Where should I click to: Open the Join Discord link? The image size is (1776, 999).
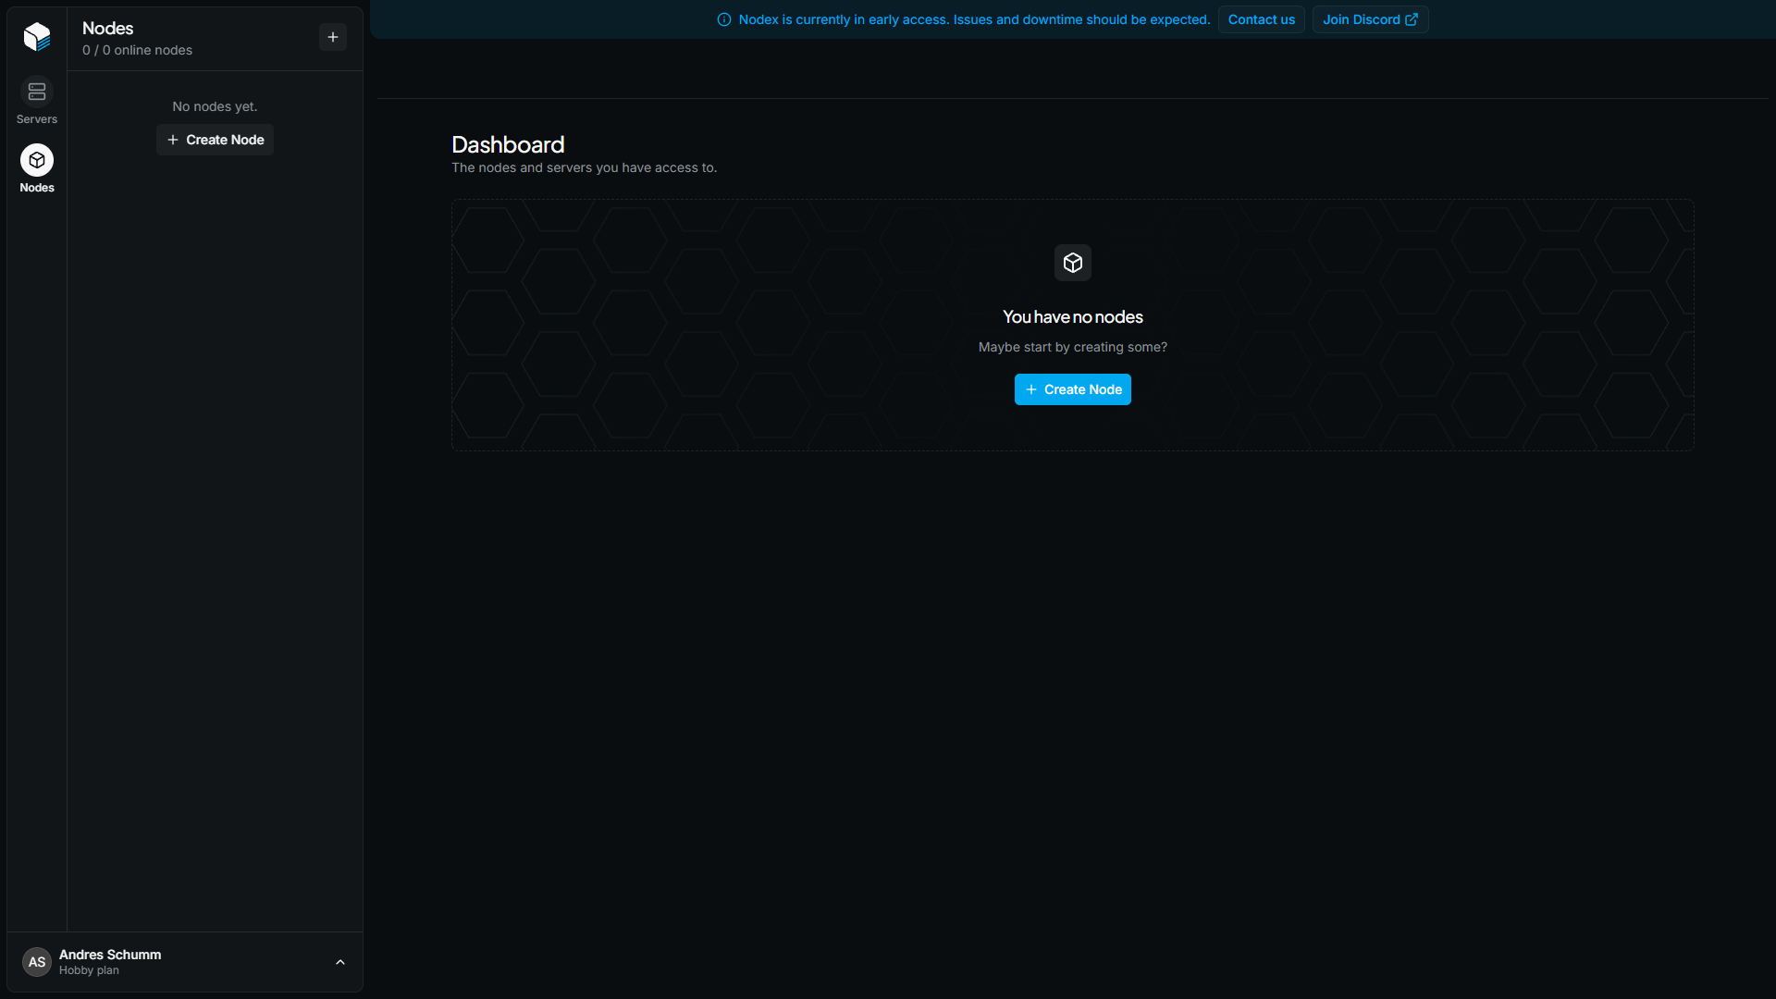(x=1370, y=19)
